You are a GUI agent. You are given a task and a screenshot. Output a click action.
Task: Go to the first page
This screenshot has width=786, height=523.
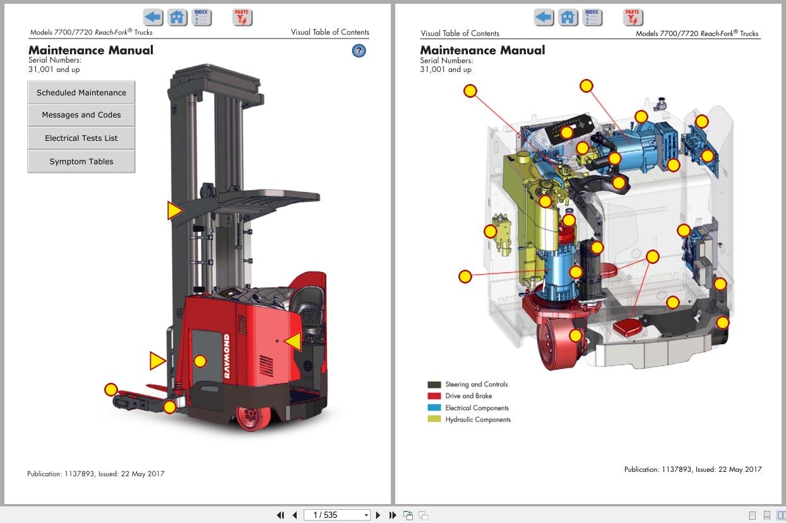click(281, 515)
